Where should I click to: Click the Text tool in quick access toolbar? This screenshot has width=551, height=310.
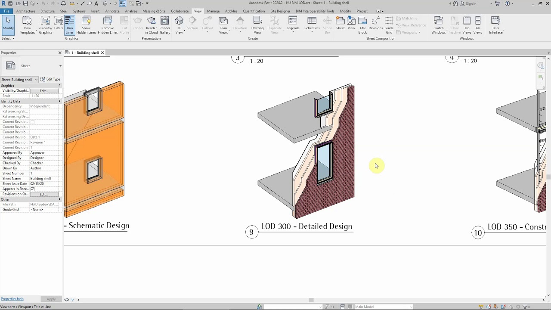tap(96, 3)
